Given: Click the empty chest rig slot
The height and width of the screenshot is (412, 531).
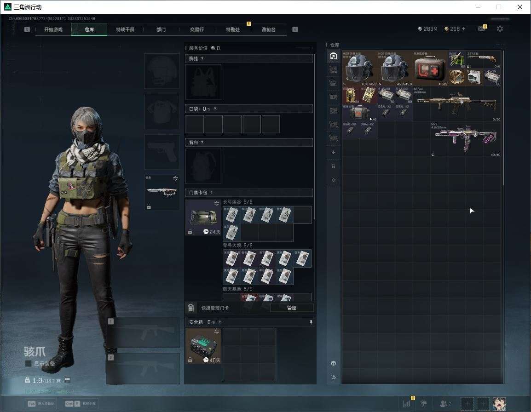Looking at the screenshot, I should [203, 82].
